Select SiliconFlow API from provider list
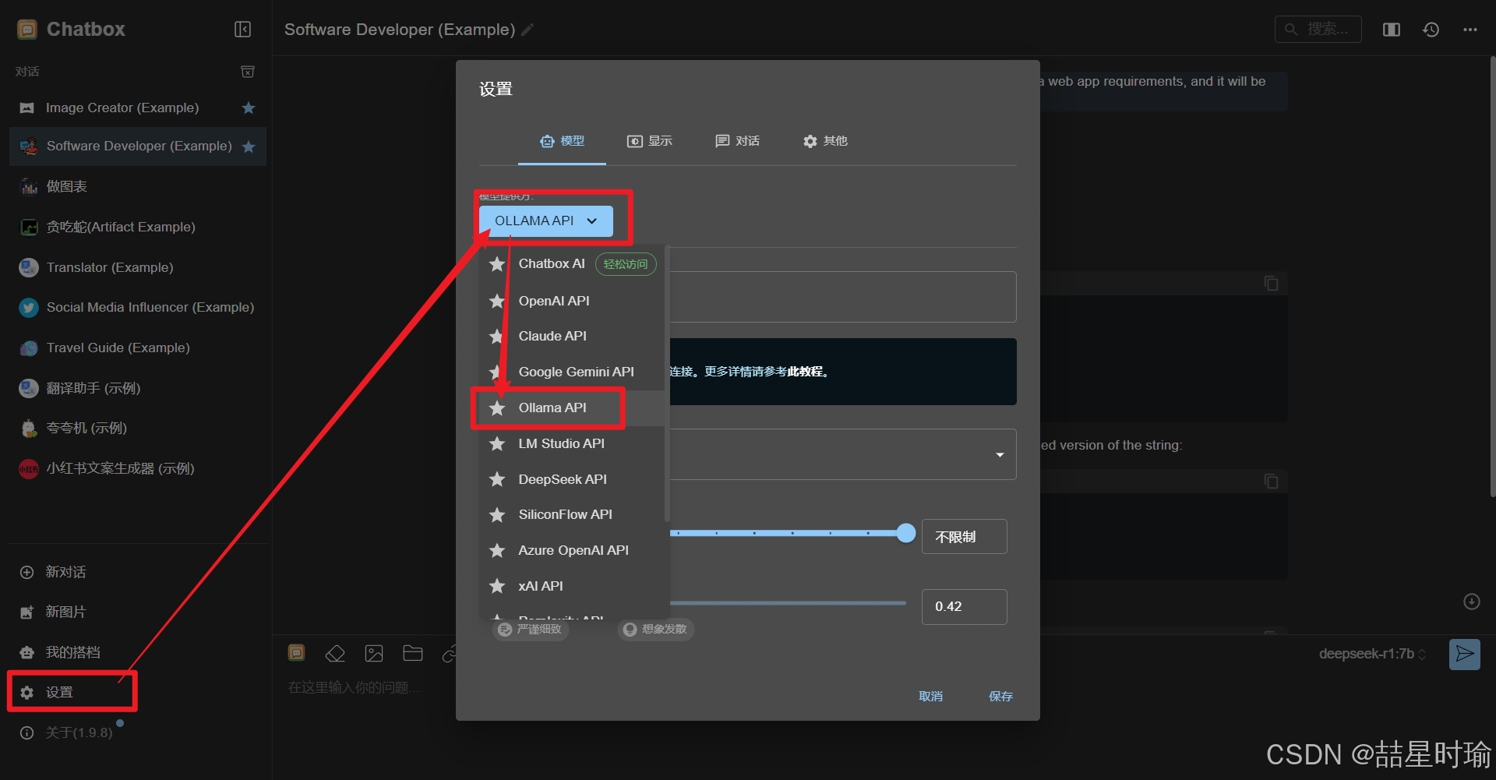 (x=573, y=514)
